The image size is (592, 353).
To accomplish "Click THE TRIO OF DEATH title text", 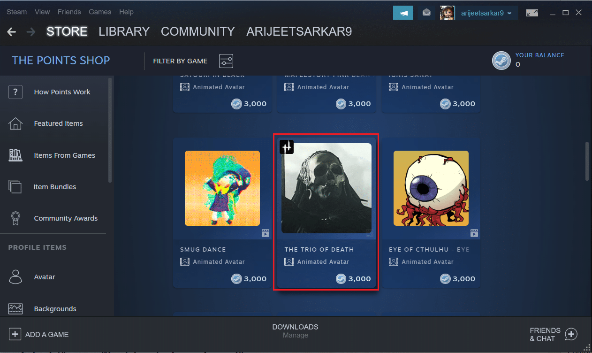I will click(319, 250).
